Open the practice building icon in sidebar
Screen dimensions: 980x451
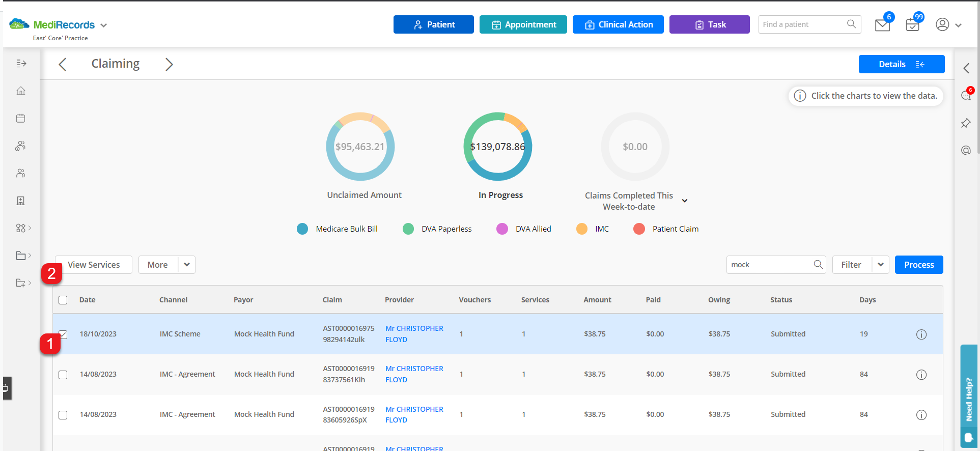click(x=21, y=201)
